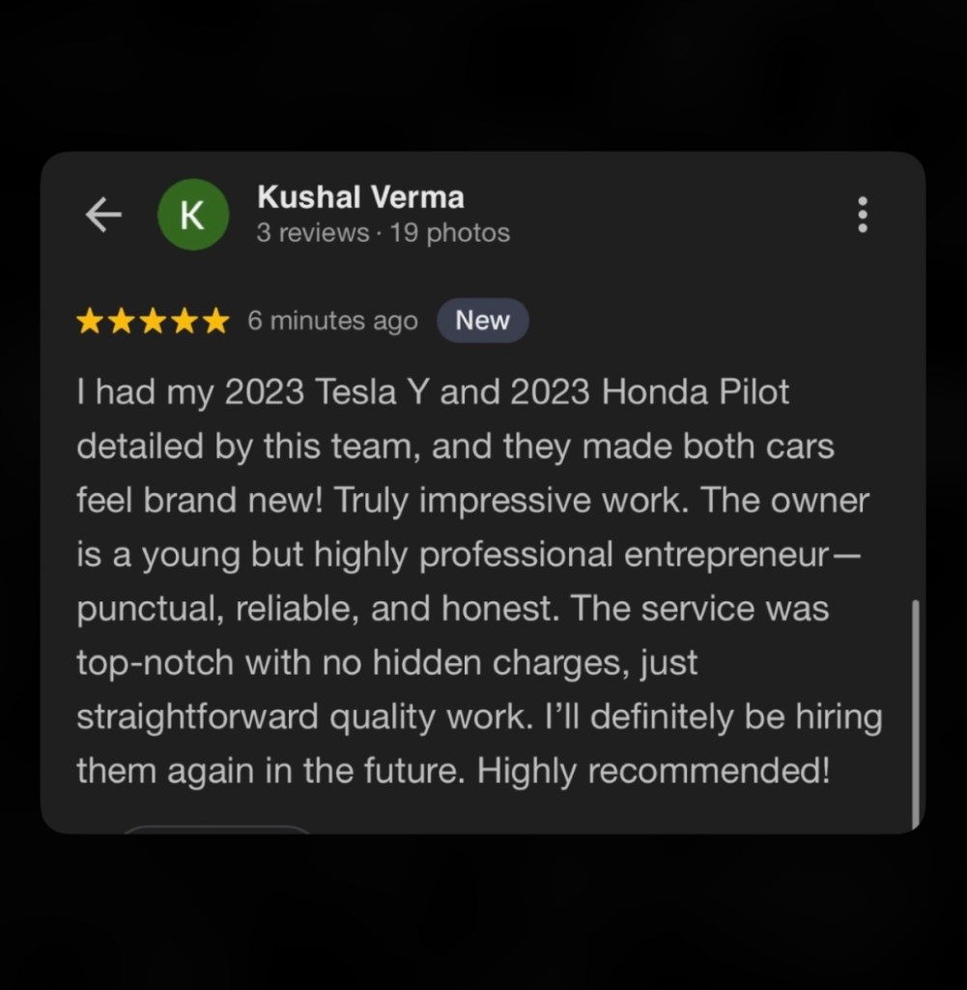Click the first yellow rating star

pyautogui.click(x=90, y=321)
